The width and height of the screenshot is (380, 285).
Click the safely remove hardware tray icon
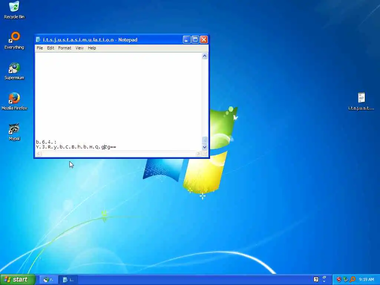(x=345, y=279)
